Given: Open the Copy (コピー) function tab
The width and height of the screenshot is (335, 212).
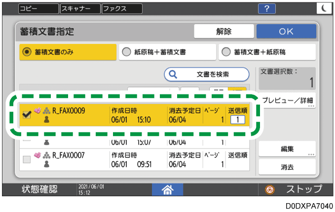Looking at the screenshot, I should click(x=38, y=9).
